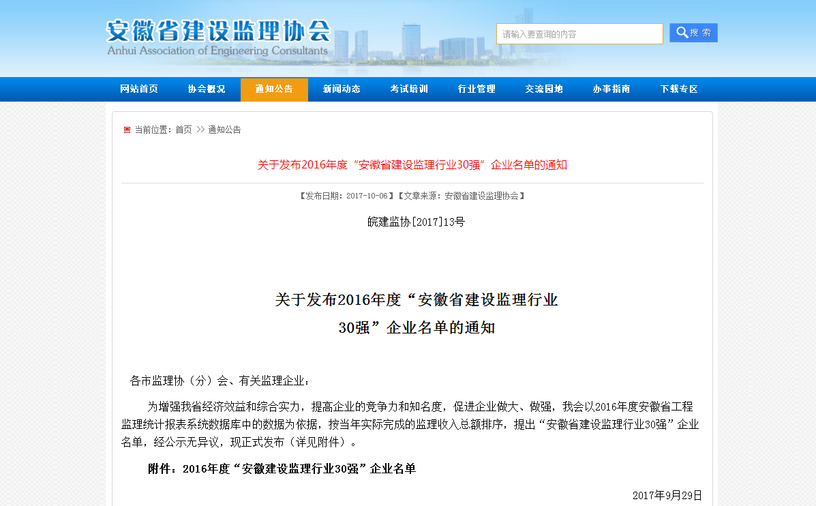Click the document number 皖建监协[2017]13号
The image size is (816, 506).
click(x=416, y=222)
